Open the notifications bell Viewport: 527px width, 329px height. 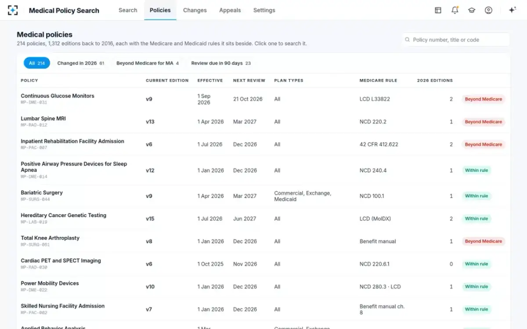click(455, 10)
